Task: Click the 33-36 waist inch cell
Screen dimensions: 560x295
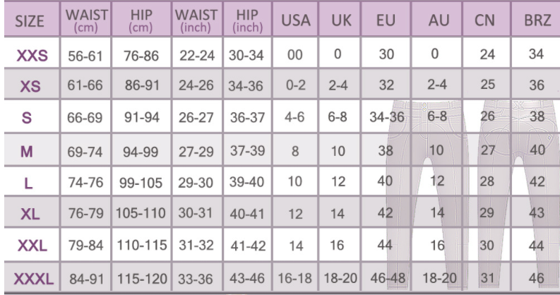Action: [194, 279]
